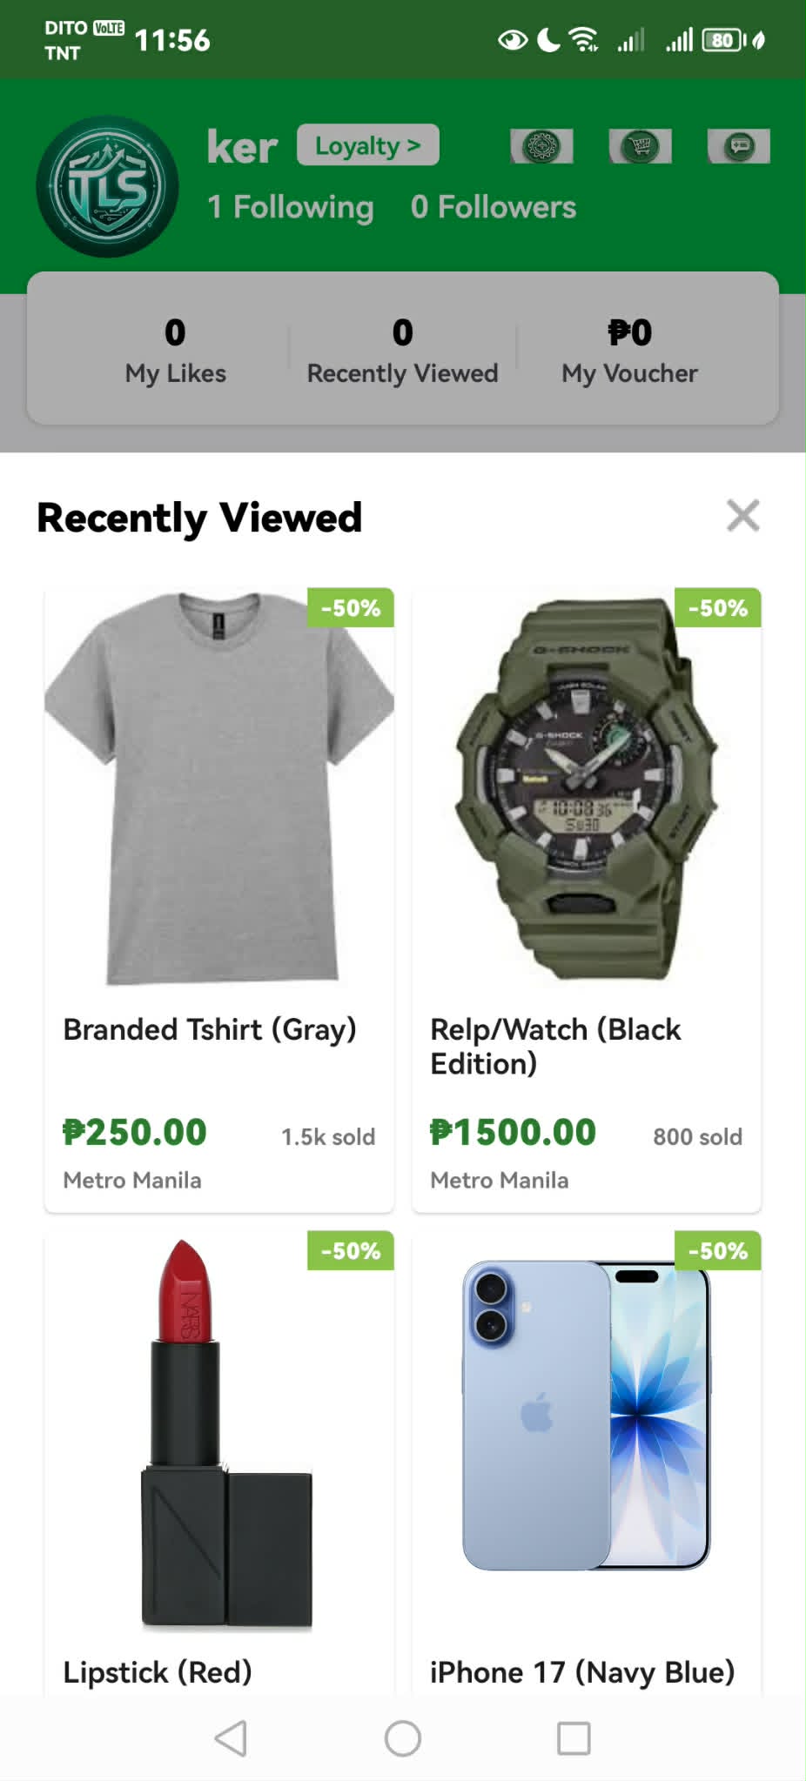Tap the Android recent apps button

point(574,1738)
